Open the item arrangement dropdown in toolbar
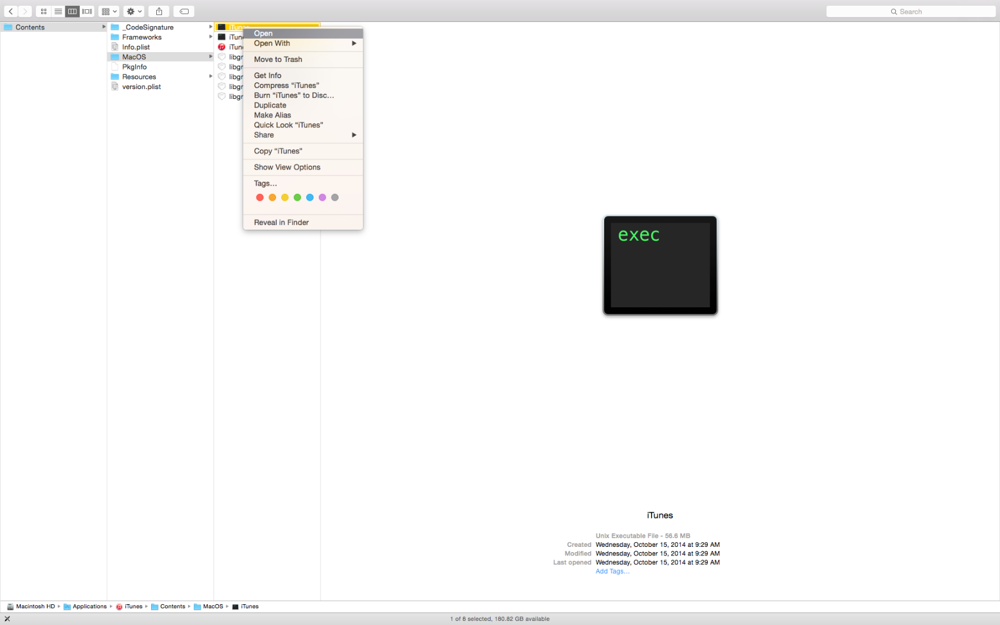This screenshot has height=625, width=1000. point(109,11)
